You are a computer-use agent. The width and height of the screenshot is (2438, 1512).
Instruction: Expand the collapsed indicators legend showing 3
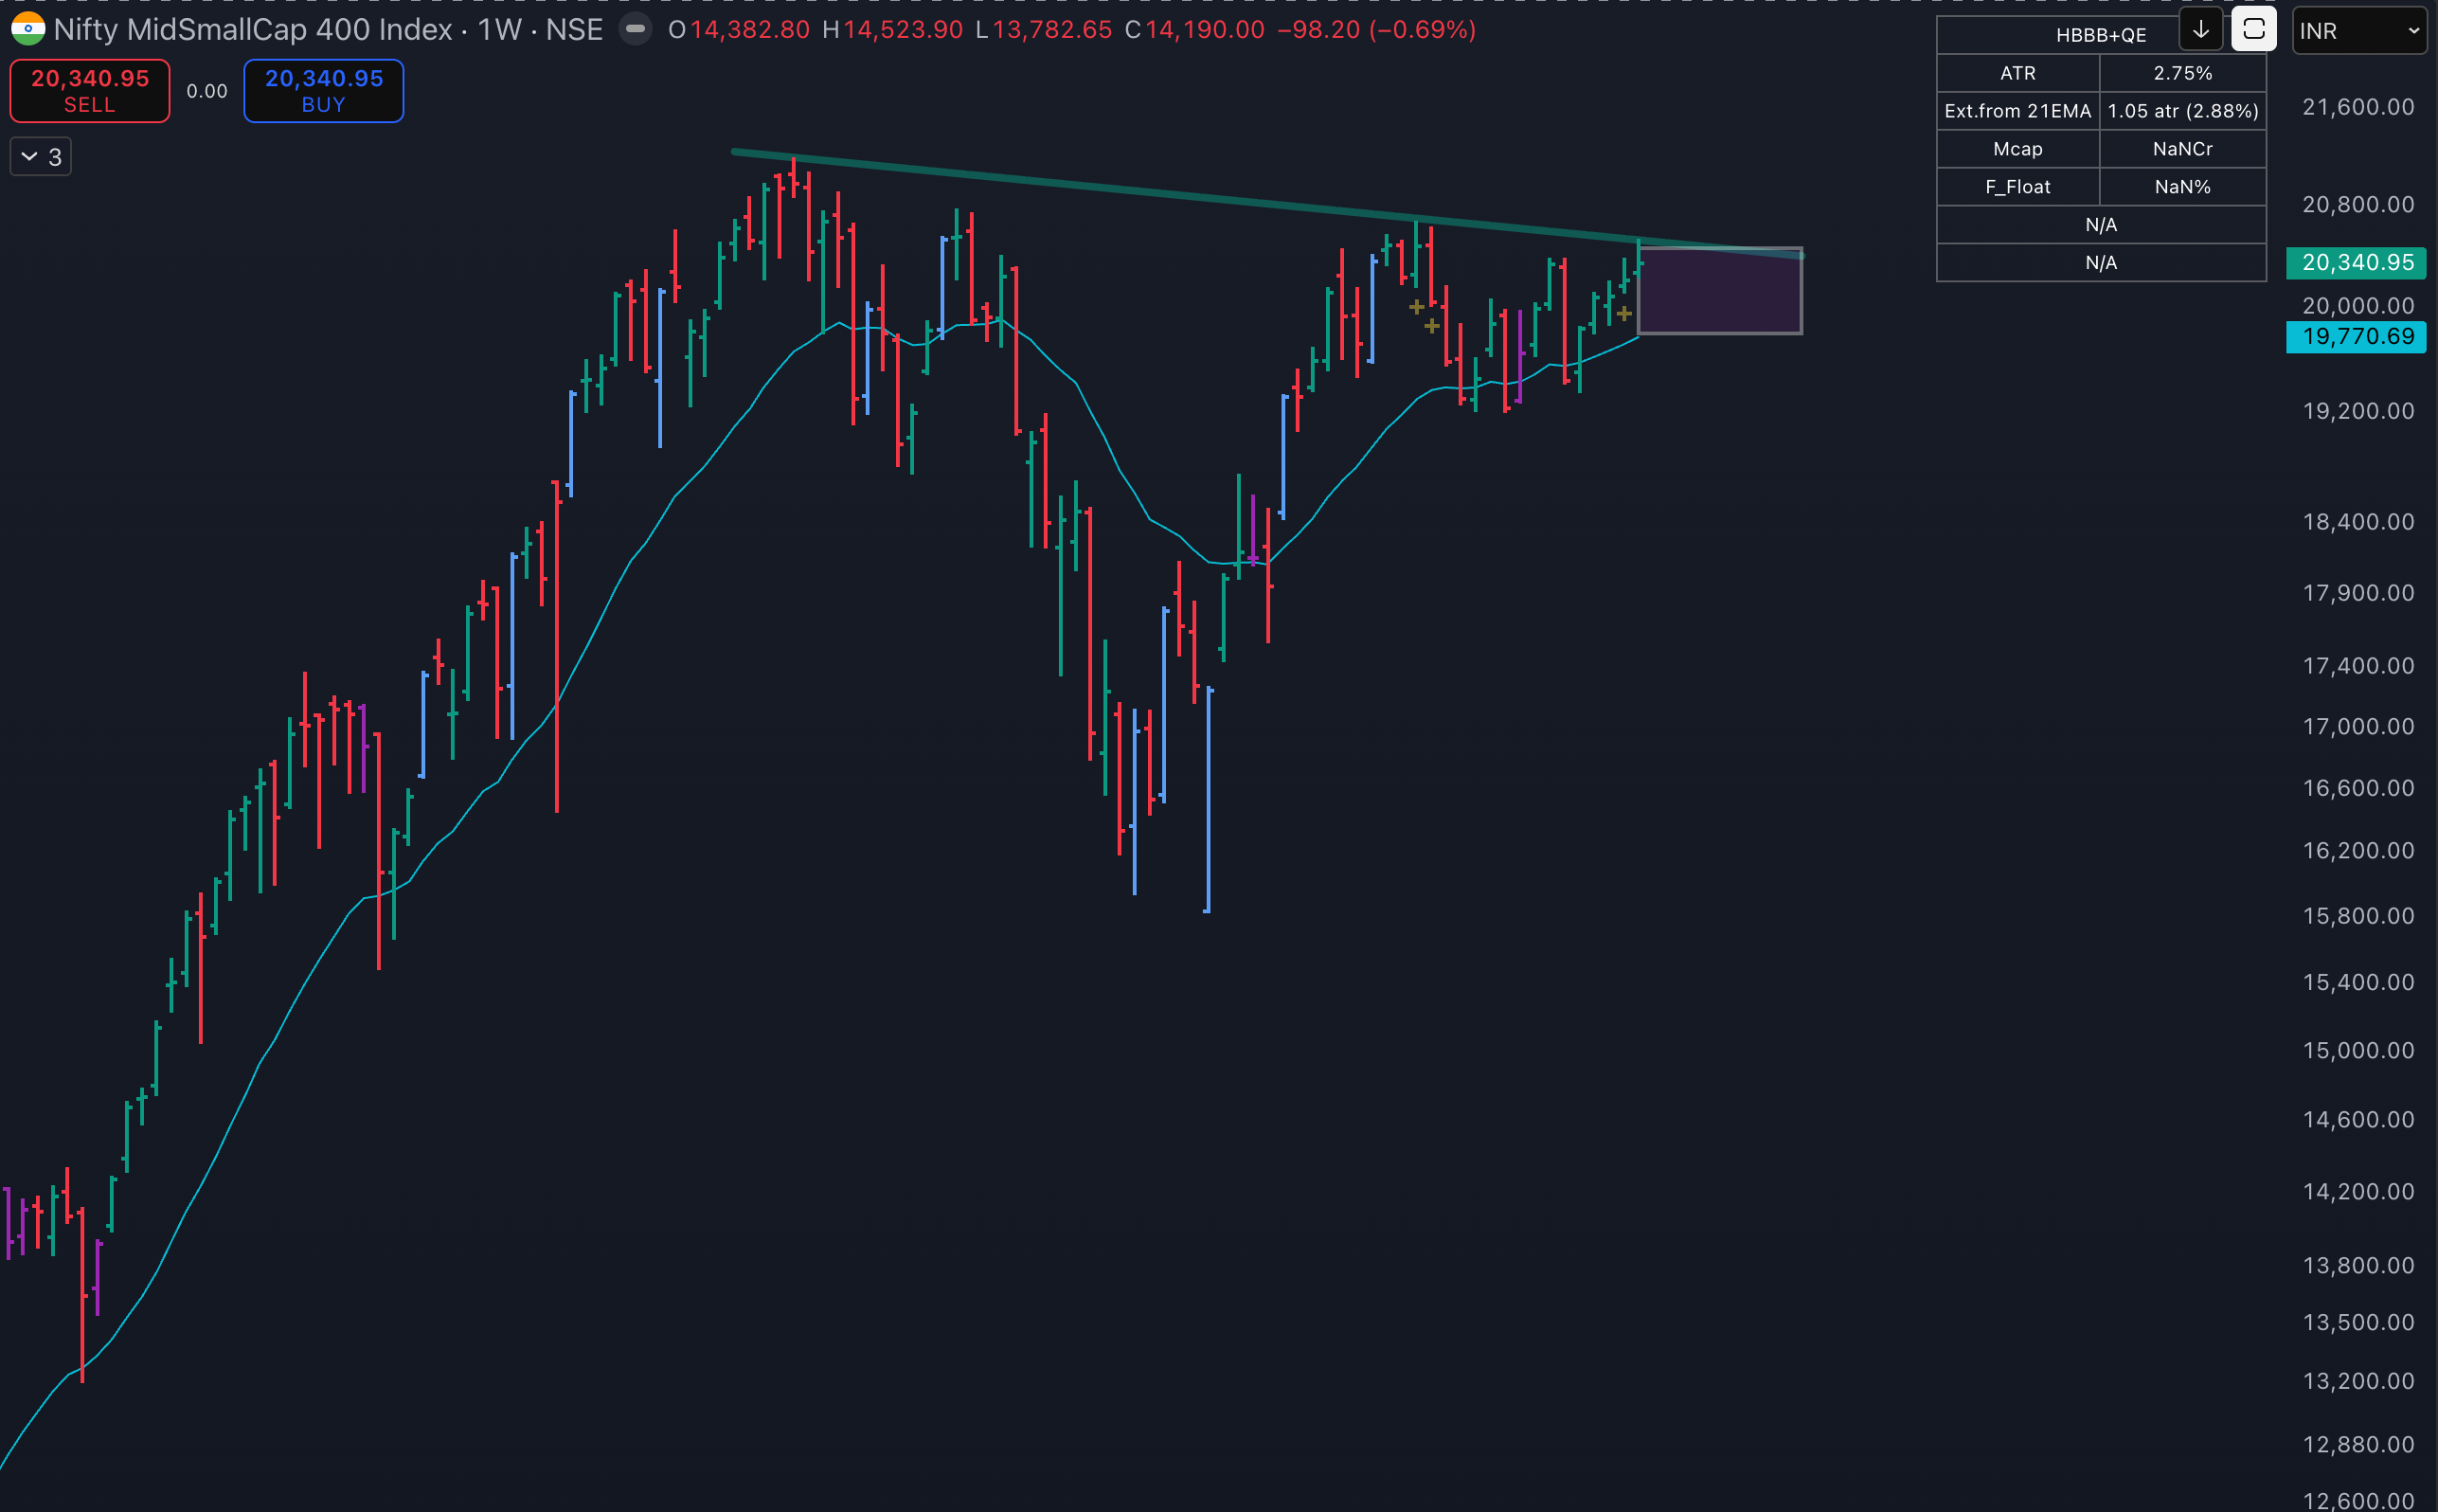(41, 157)
